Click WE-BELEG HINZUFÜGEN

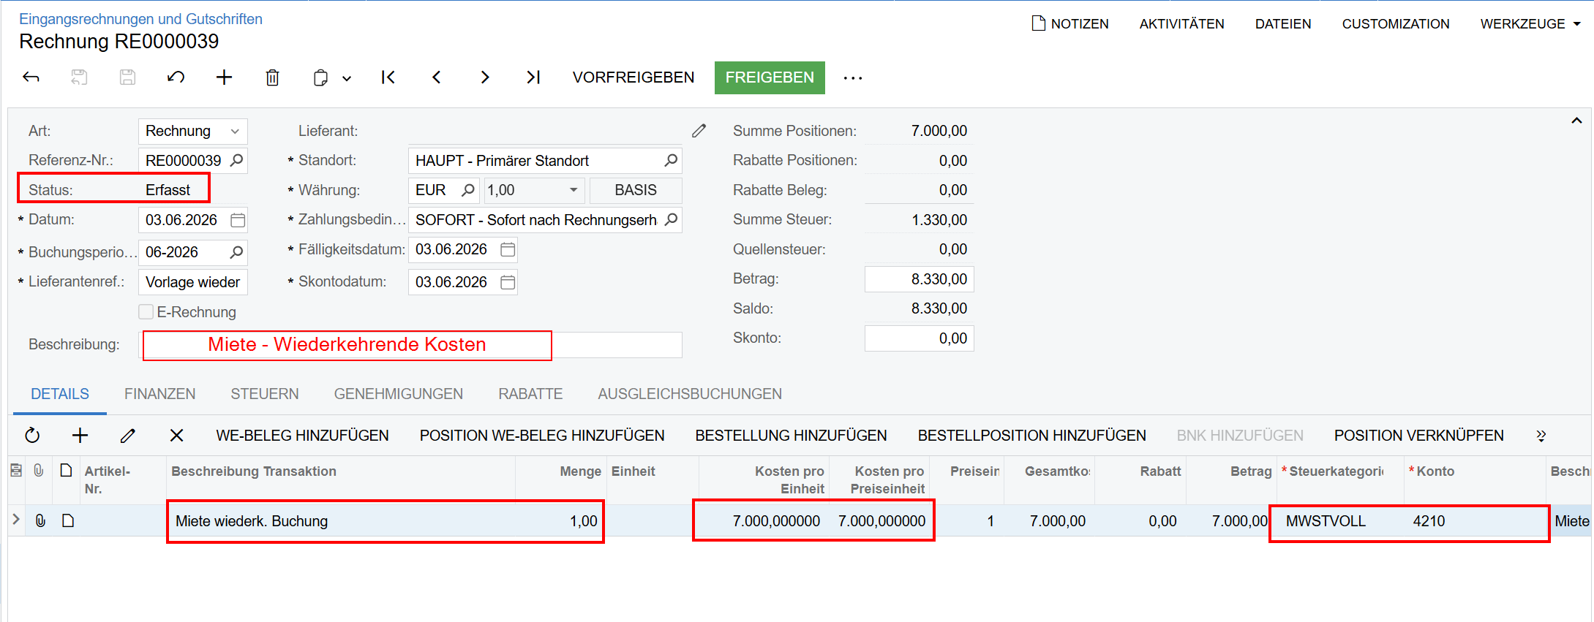pos(302,436)
